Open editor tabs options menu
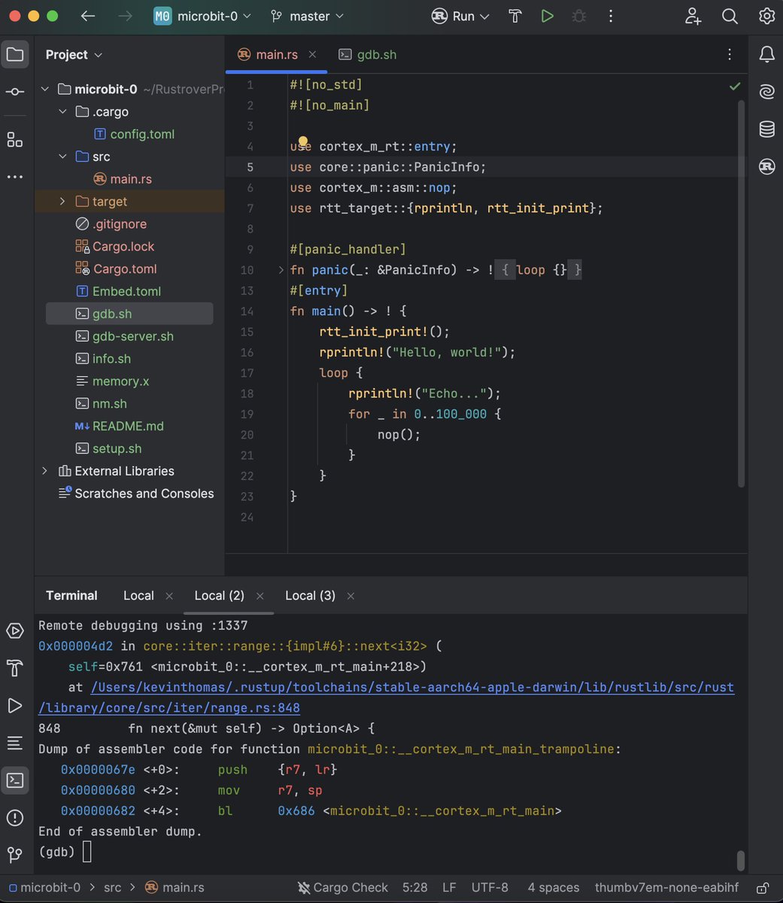783x903 pixels. 730,54
